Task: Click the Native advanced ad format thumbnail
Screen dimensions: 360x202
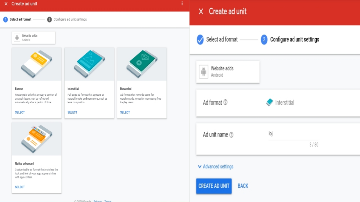Action: 37,138
